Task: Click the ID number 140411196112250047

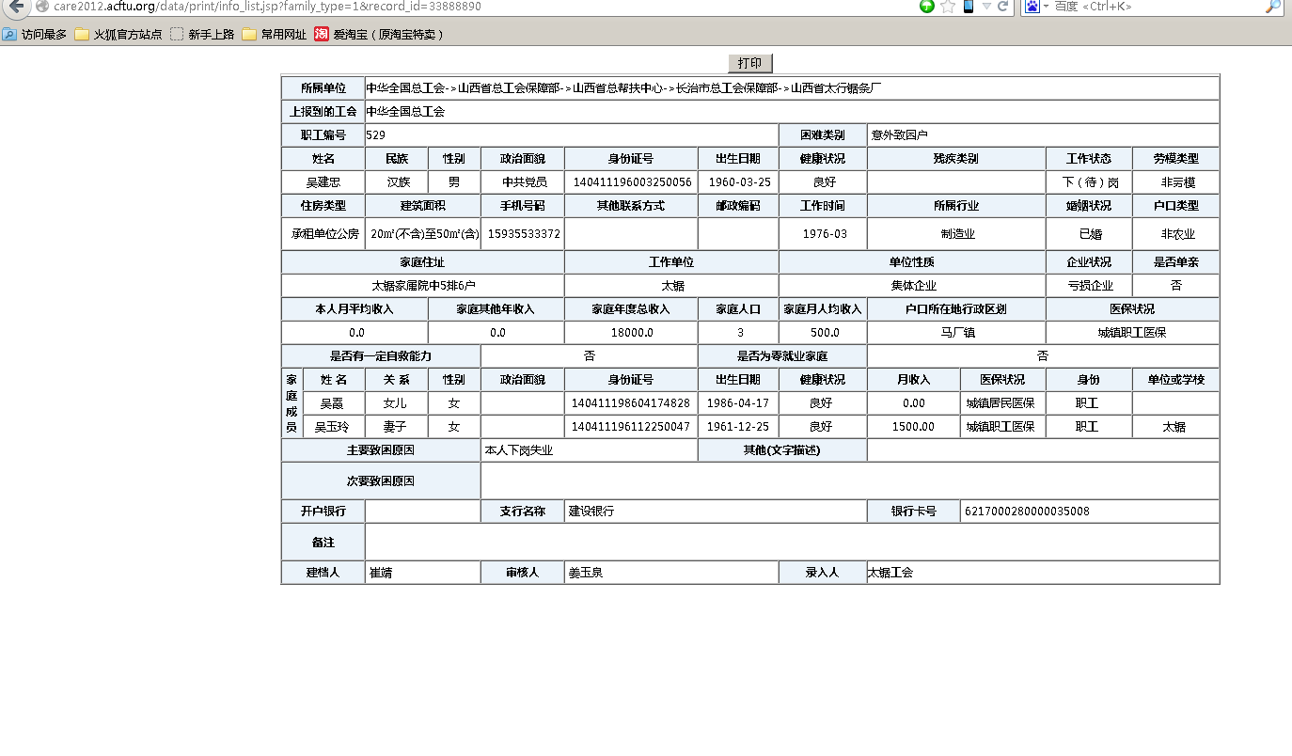Action: pyautogui.click(x=631, y=427)
